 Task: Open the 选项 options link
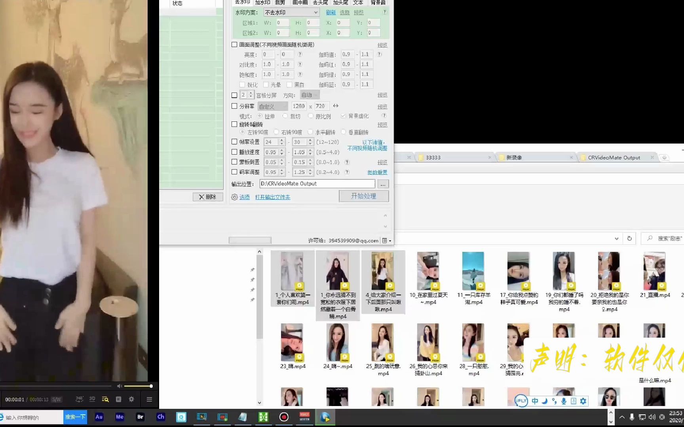point(245,197)
